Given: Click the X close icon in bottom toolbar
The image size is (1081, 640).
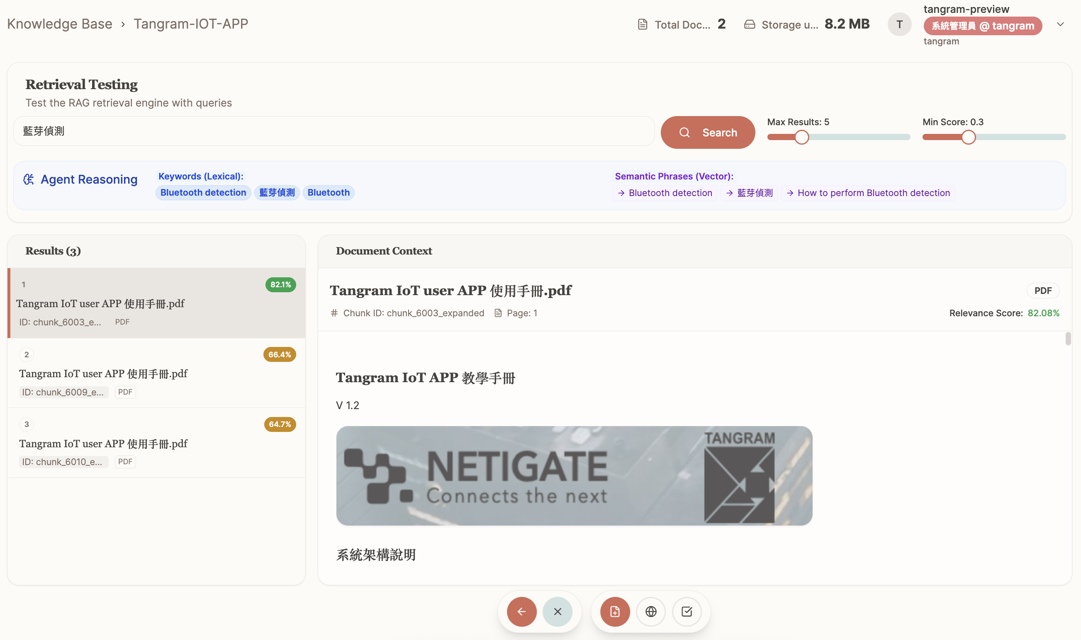Looking at the screenshot, I should point(557,611).
